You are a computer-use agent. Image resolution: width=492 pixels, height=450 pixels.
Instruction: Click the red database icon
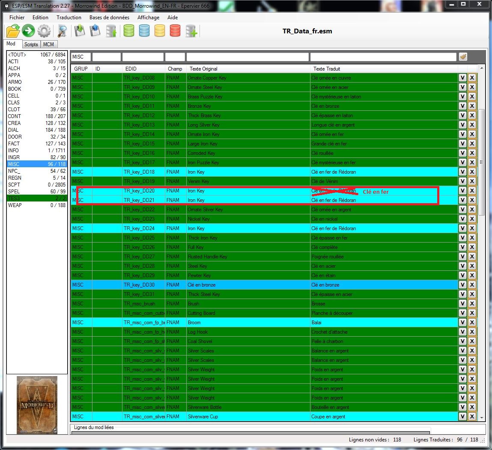click(175, 31)
